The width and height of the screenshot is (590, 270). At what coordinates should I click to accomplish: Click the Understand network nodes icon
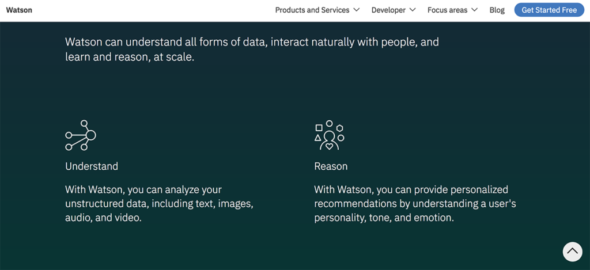point(81,135)
